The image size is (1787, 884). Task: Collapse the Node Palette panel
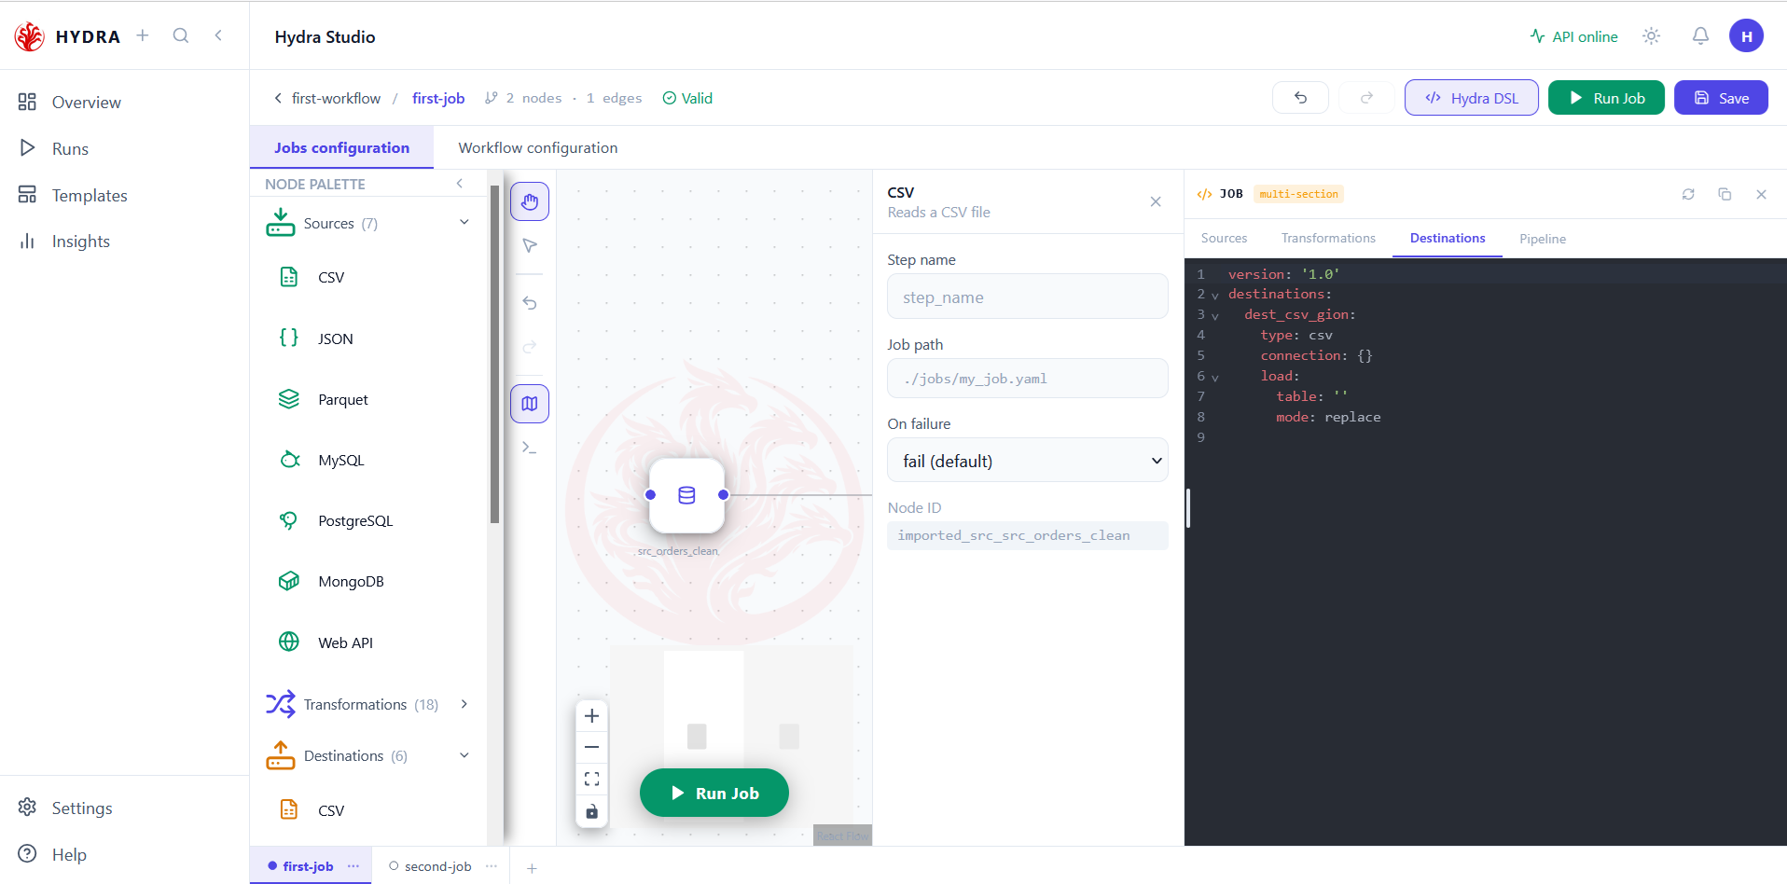tap(460, 184)
